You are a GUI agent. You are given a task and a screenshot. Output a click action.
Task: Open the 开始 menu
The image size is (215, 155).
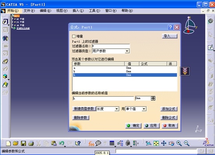tap(12, 11)
